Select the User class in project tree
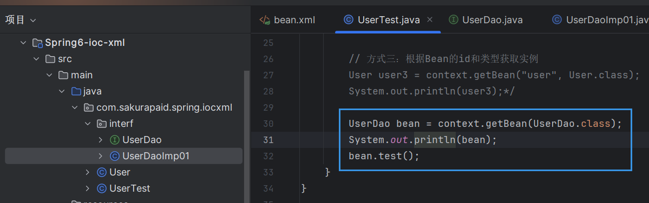 point(120,172)
